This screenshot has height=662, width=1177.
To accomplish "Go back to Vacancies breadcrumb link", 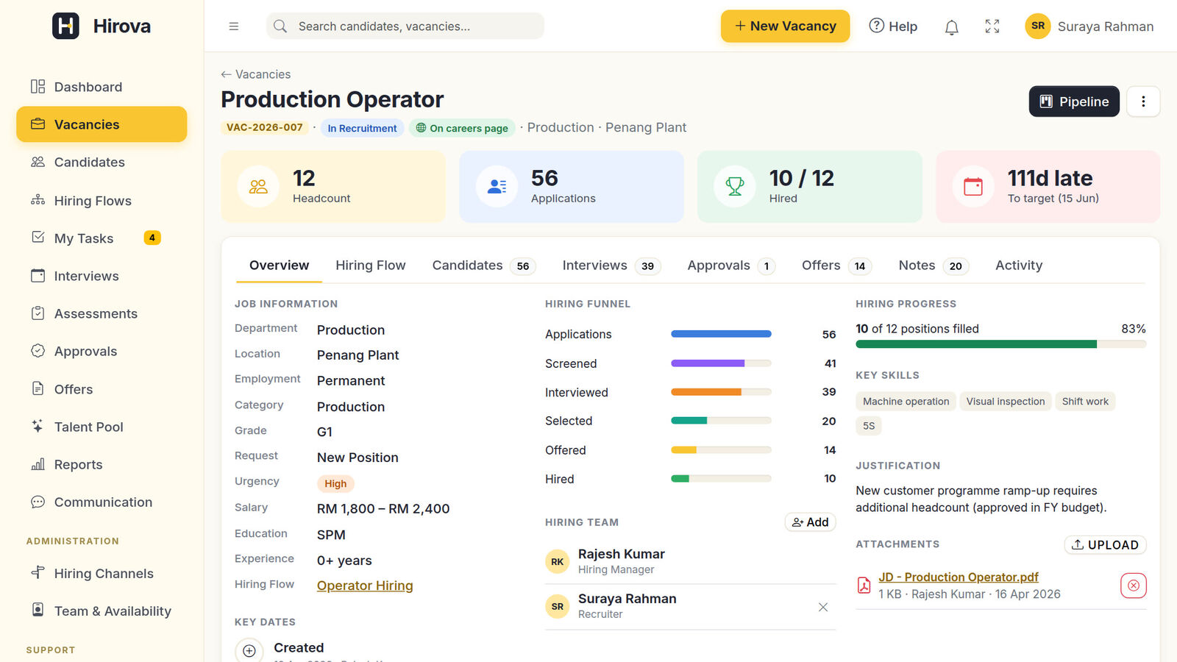I will pos(255,74).
